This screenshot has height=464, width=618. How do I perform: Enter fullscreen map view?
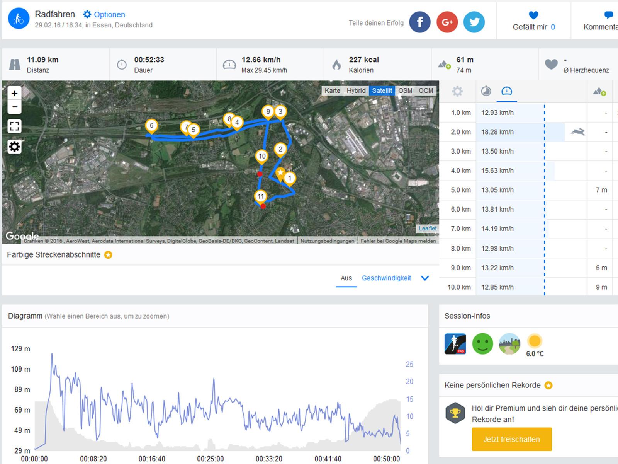pos(14,126)
